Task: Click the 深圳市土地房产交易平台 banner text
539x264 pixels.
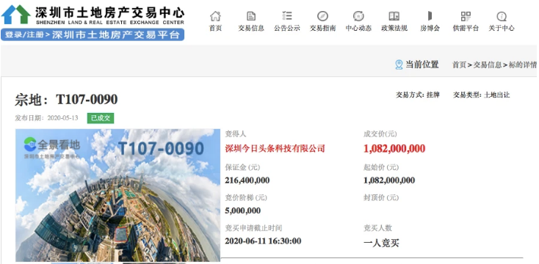Action: 116,34
